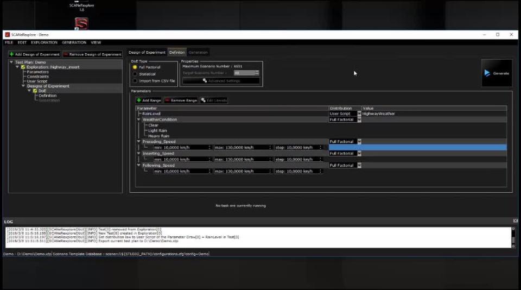This screenshot has width=521, height=290.
Task: Collapse the WeatherCondition parameter row
Action: pyautogui.click(x=138, y=119)
